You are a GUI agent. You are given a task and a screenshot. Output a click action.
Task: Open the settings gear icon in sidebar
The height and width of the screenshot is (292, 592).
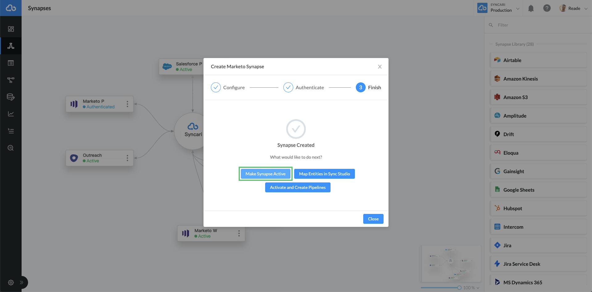[x=11, y=282]
